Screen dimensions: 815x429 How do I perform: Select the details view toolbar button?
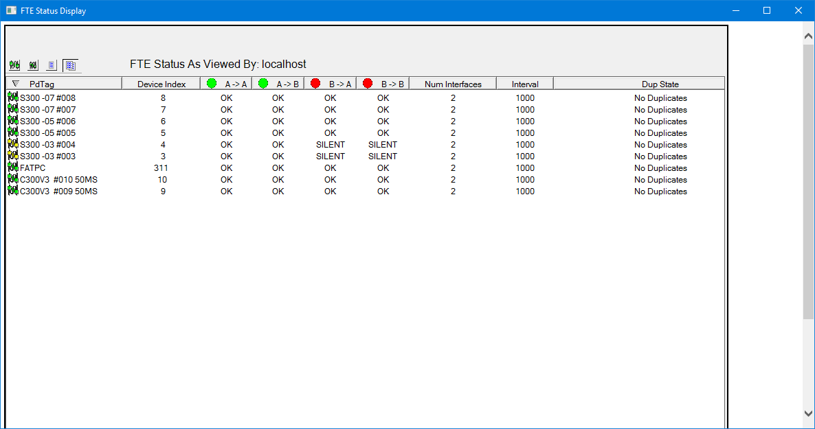click(70, 66)
